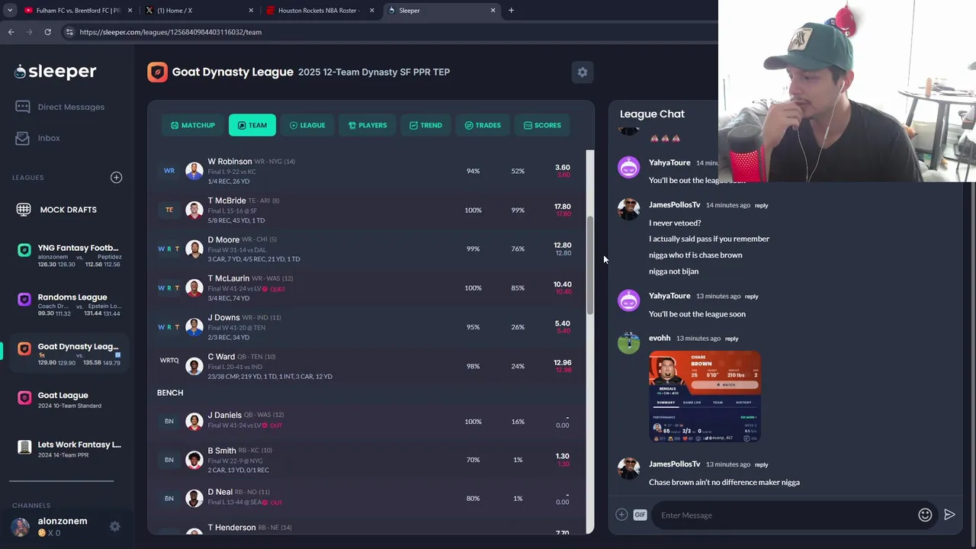Open the Players tab
The width and height of the screenshot is (976, 549).
(x=368, y=125)
